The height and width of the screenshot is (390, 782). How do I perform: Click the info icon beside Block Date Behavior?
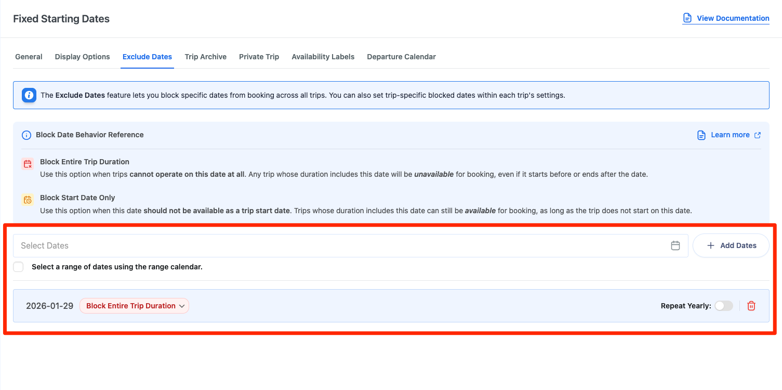26,135
